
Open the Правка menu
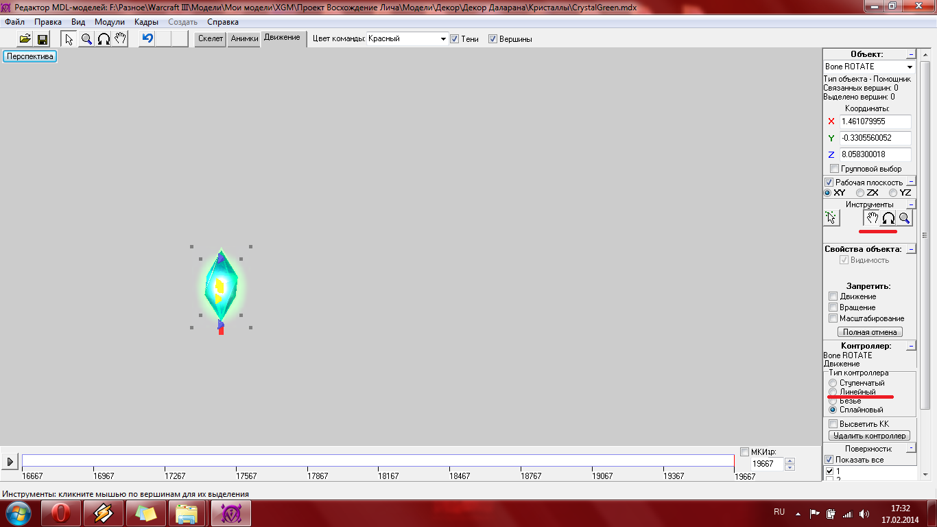point(48,22)
